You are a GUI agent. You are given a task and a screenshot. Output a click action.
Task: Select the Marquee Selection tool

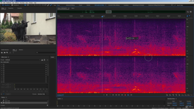pos(43,5)
